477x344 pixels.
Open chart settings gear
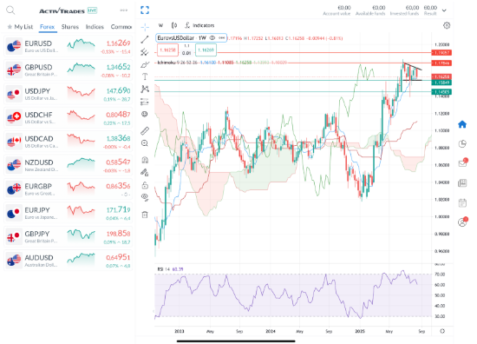447,25
